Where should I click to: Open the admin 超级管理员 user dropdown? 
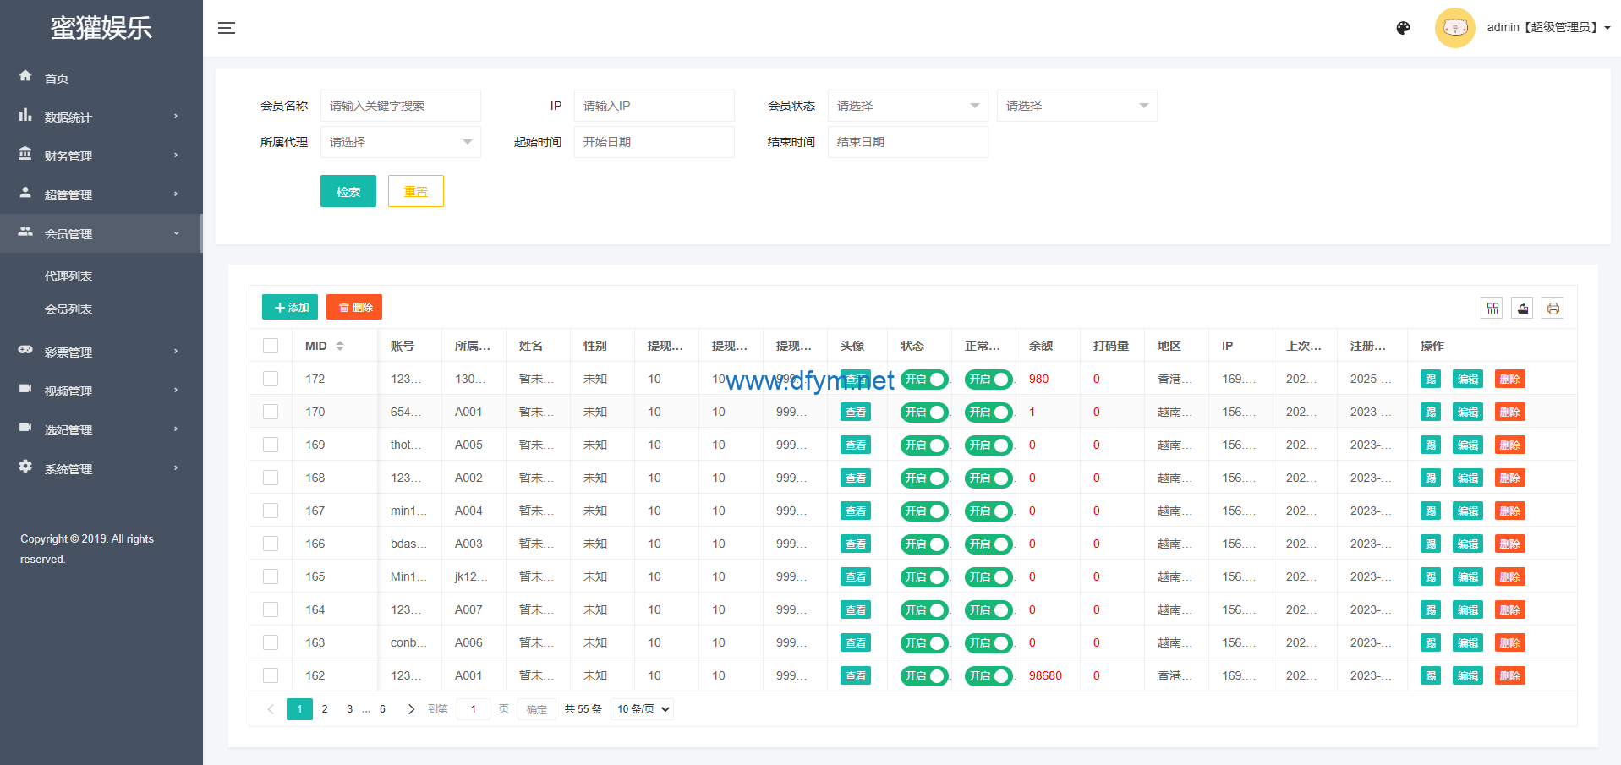(x=1548, y=28)
